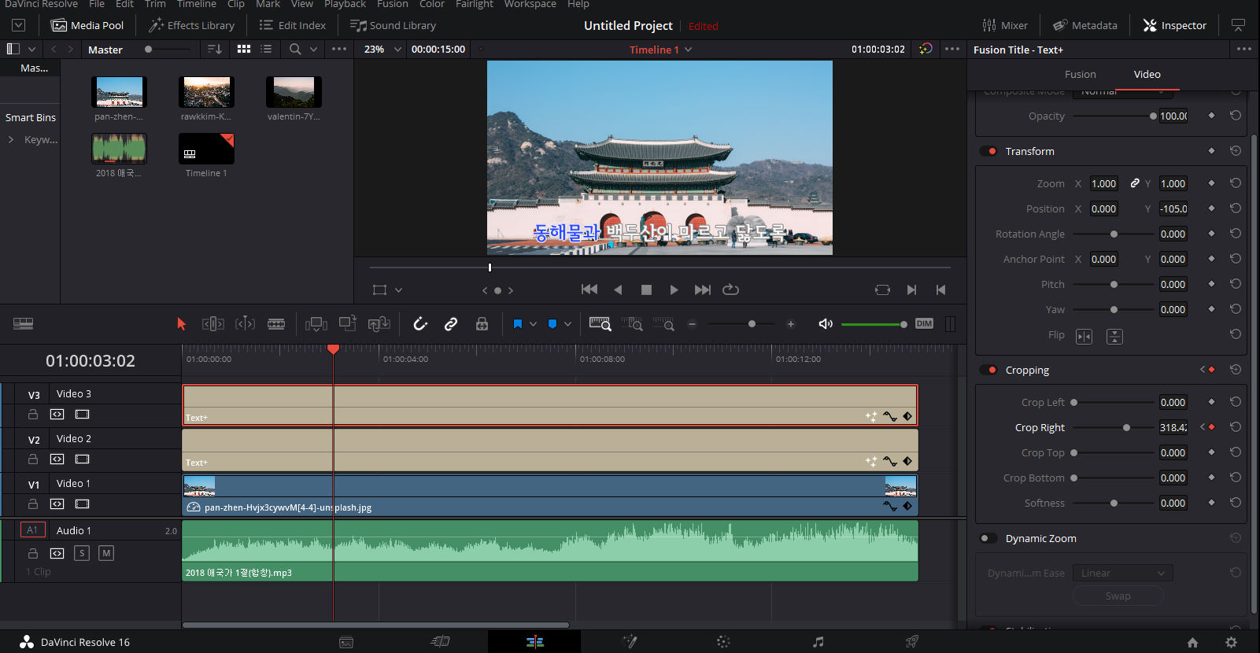Adjust the Crop Right slider
1260x653 pixels.
click(1114, 427)
